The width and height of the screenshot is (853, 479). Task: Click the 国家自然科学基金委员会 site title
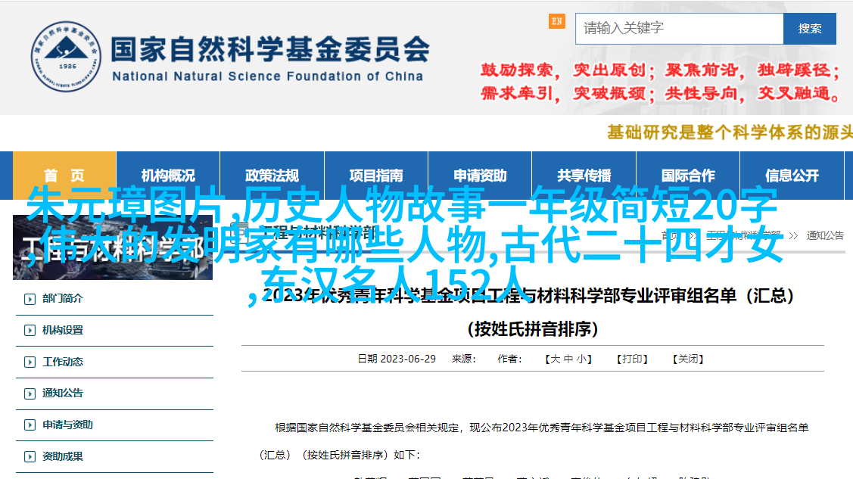coord(270,49)
